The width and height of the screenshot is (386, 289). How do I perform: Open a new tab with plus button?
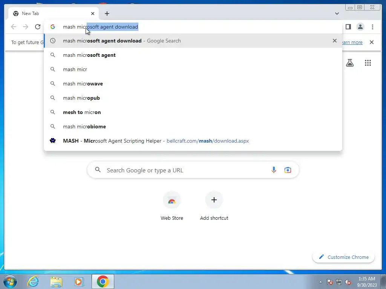pyautogui.click(x=107, y=14)
